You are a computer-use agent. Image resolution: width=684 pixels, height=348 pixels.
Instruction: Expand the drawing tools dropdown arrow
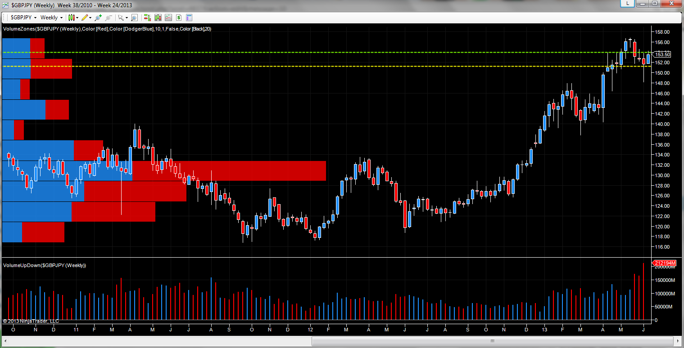91,18
